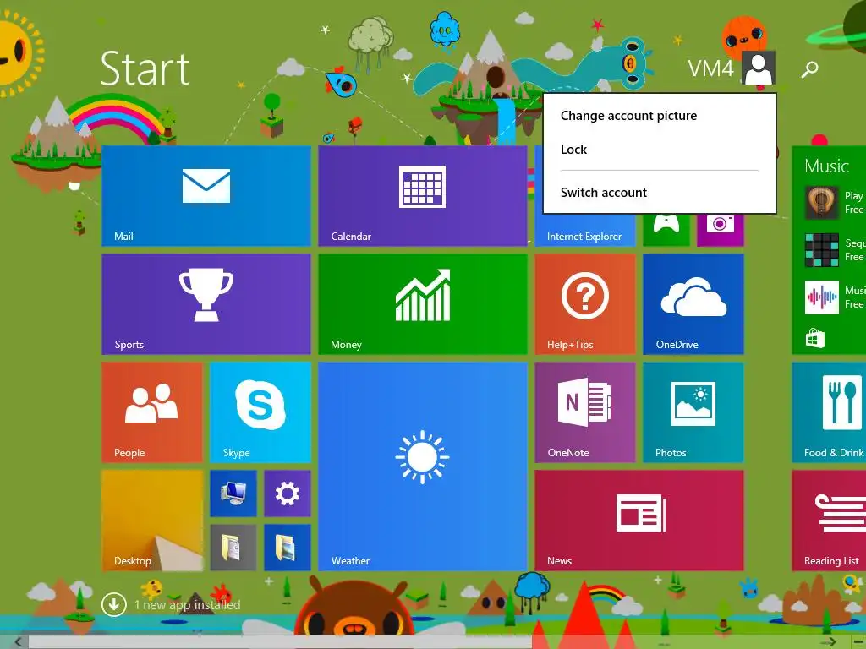The width and height of the screenshot is (866, 649).
Task: Choose Switch account option
Action: tap(604, 193)
